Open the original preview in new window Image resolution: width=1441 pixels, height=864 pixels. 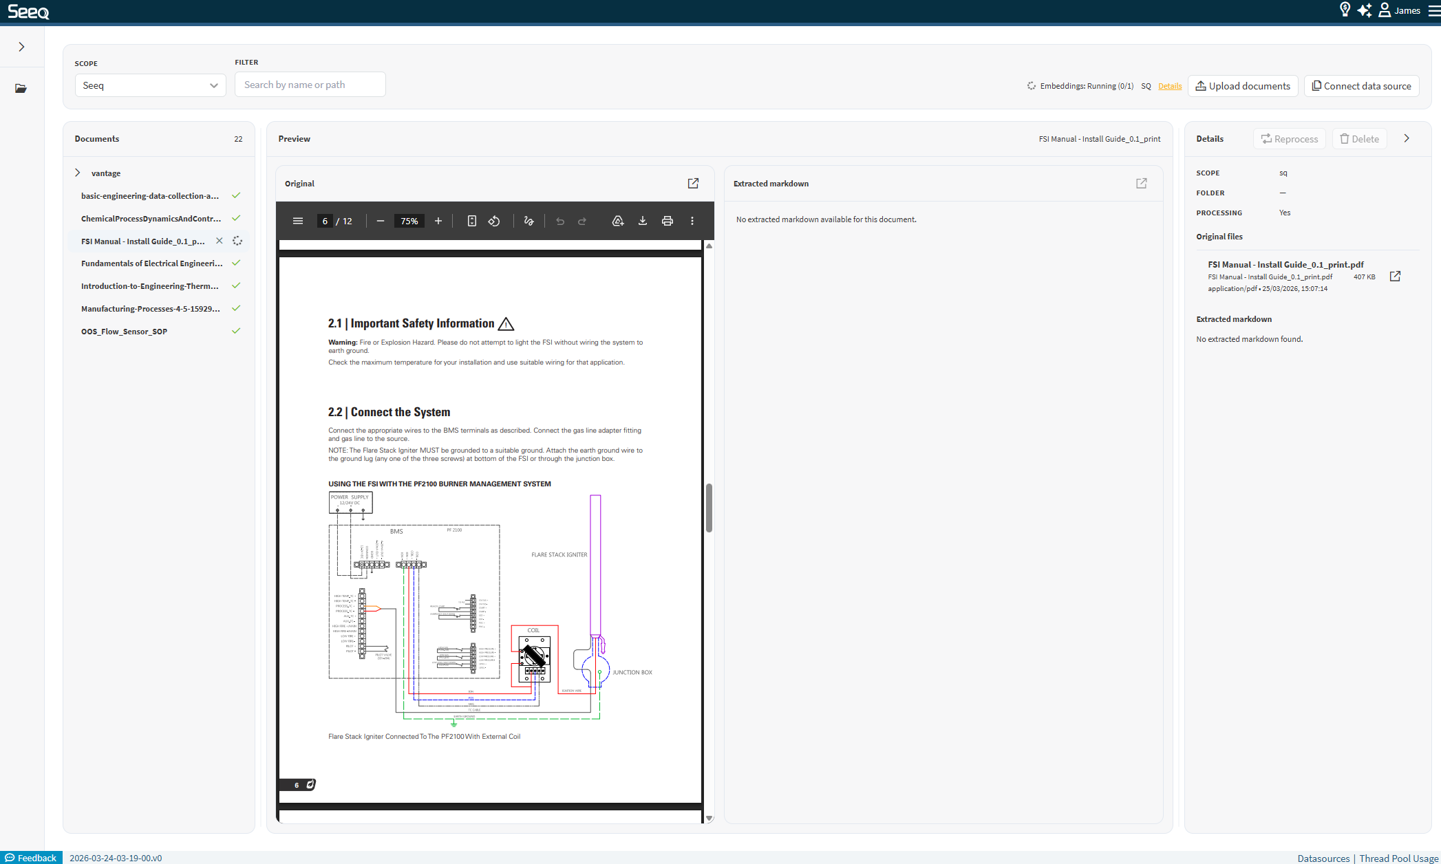click(693, 184)
